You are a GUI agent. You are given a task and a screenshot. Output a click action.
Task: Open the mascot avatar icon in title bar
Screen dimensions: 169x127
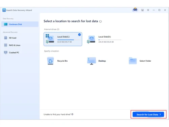pyautogui.click(x=135, y=10)
